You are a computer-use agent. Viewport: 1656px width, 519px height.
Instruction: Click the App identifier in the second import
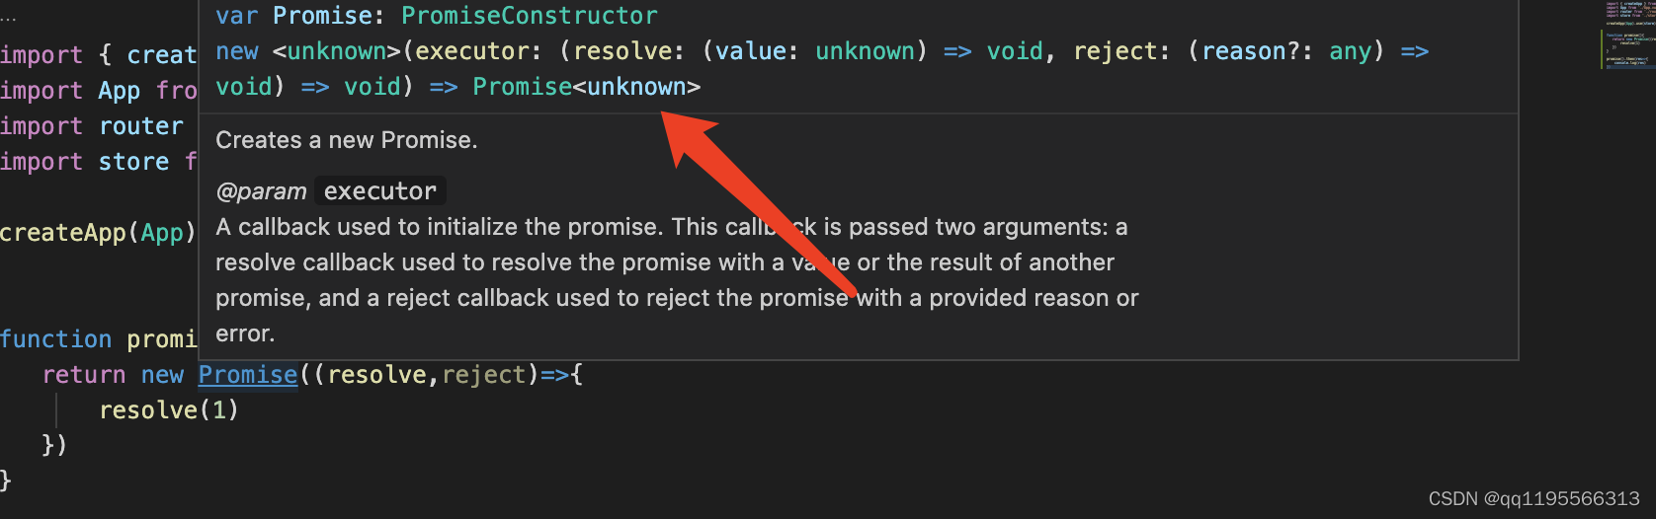pyautogui.click(x=120, y=91)
